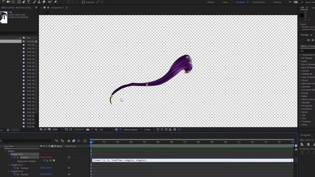Collapse the Puppet Pin 5 group
The width and height of the screenshot is (315, 177).
pos(9,165)
